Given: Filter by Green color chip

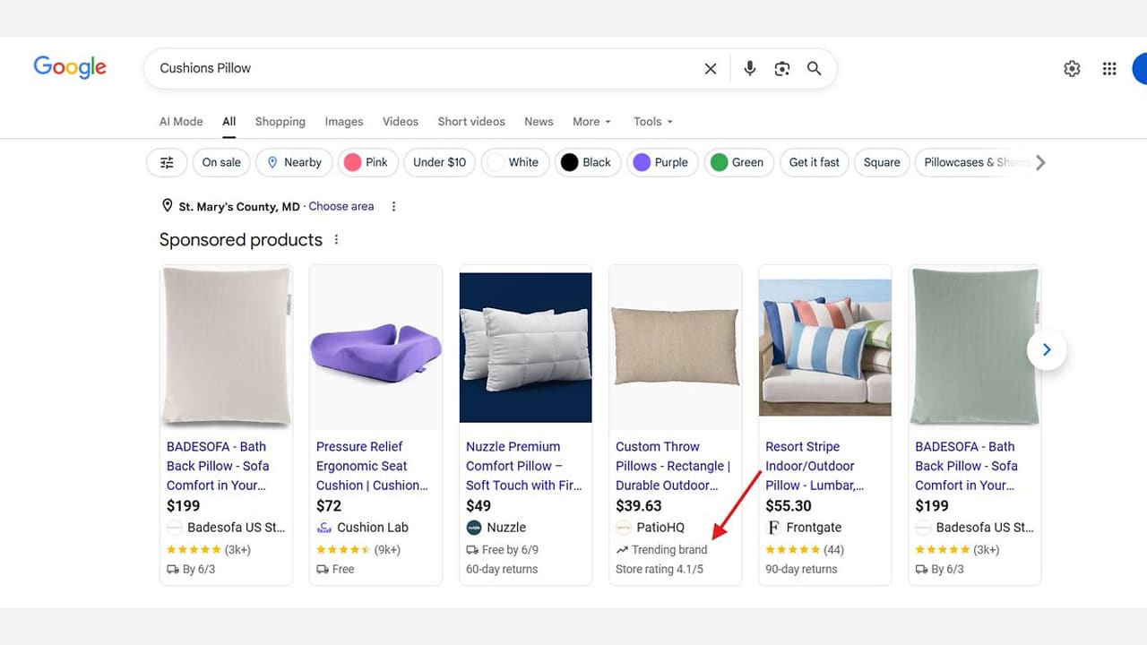Looking at the screenshot, I should pos(738,162).
